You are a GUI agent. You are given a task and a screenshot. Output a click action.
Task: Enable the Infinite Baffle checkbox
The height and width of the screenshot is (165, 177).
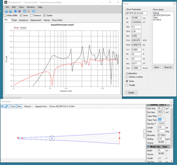(5, 15)
